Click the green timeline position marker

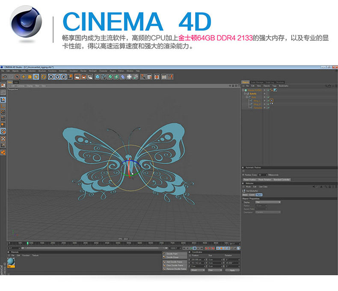pyautogui.click(x=27, y=243)
